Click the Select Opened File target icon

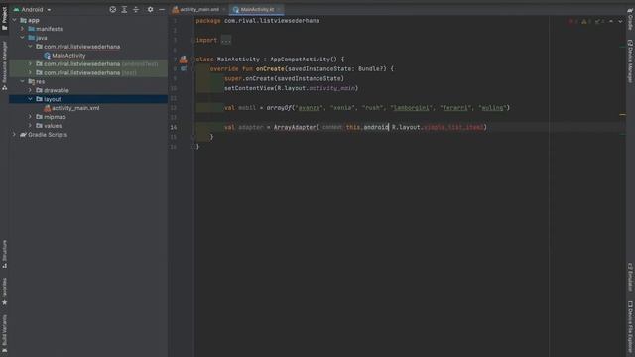(112, 9)
